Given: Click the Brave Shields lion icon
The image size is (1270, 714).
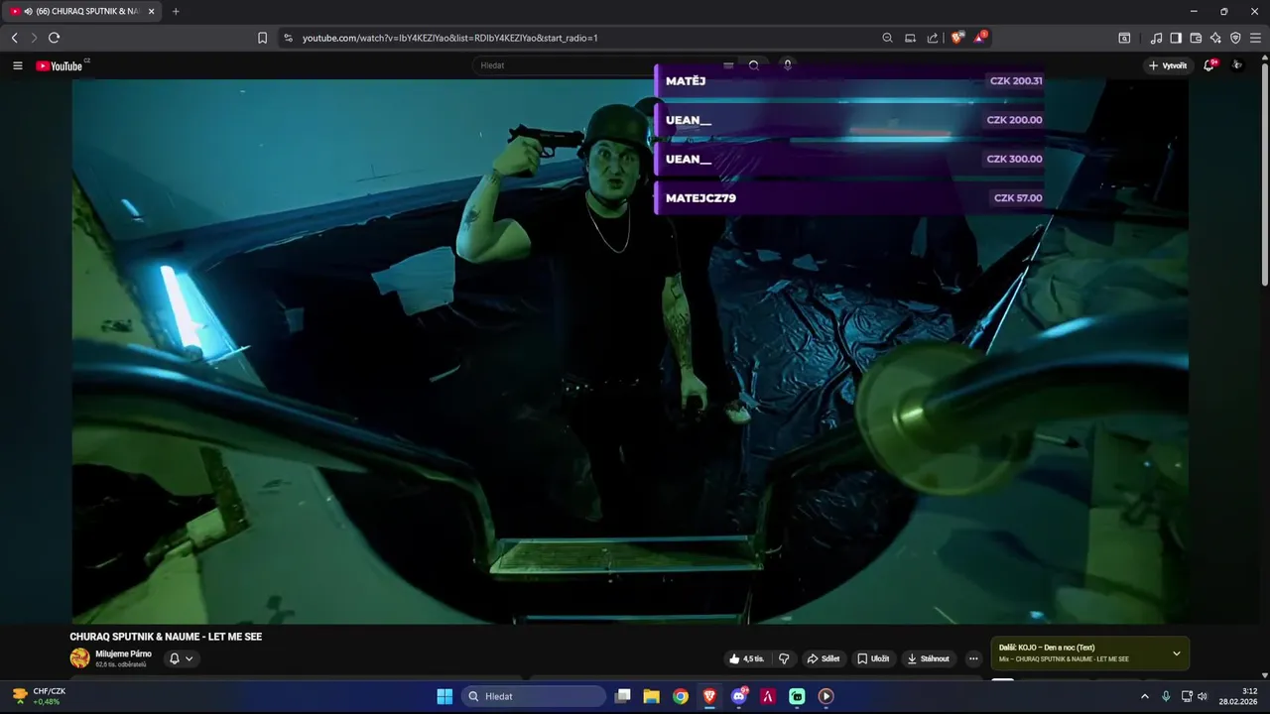Looking at the screenshot, I should pos(956,38).
